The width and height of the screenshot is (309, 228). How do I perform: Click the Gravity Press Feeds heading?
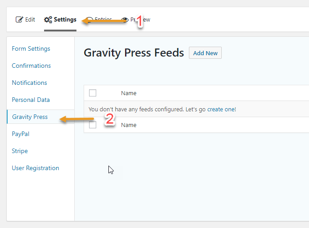click(134, 53)
